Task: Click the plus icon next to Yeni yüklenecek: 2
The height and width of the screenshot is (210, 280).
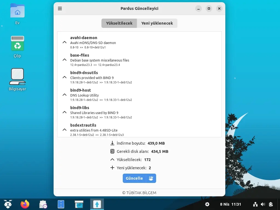Action: coord(112,168)
